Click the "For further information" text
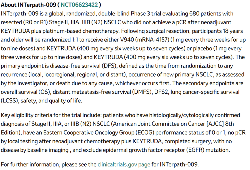Screen dimensions: 250x170 click(28, 164)
